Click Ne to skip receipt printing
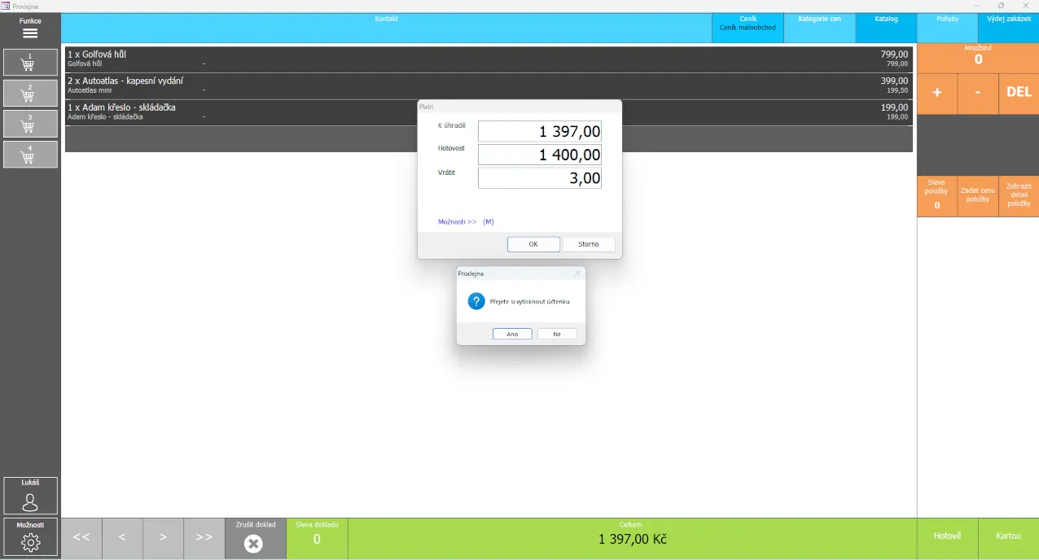Image resolution: width=1039 pixels, height=560 pixels. click(557, 334)
